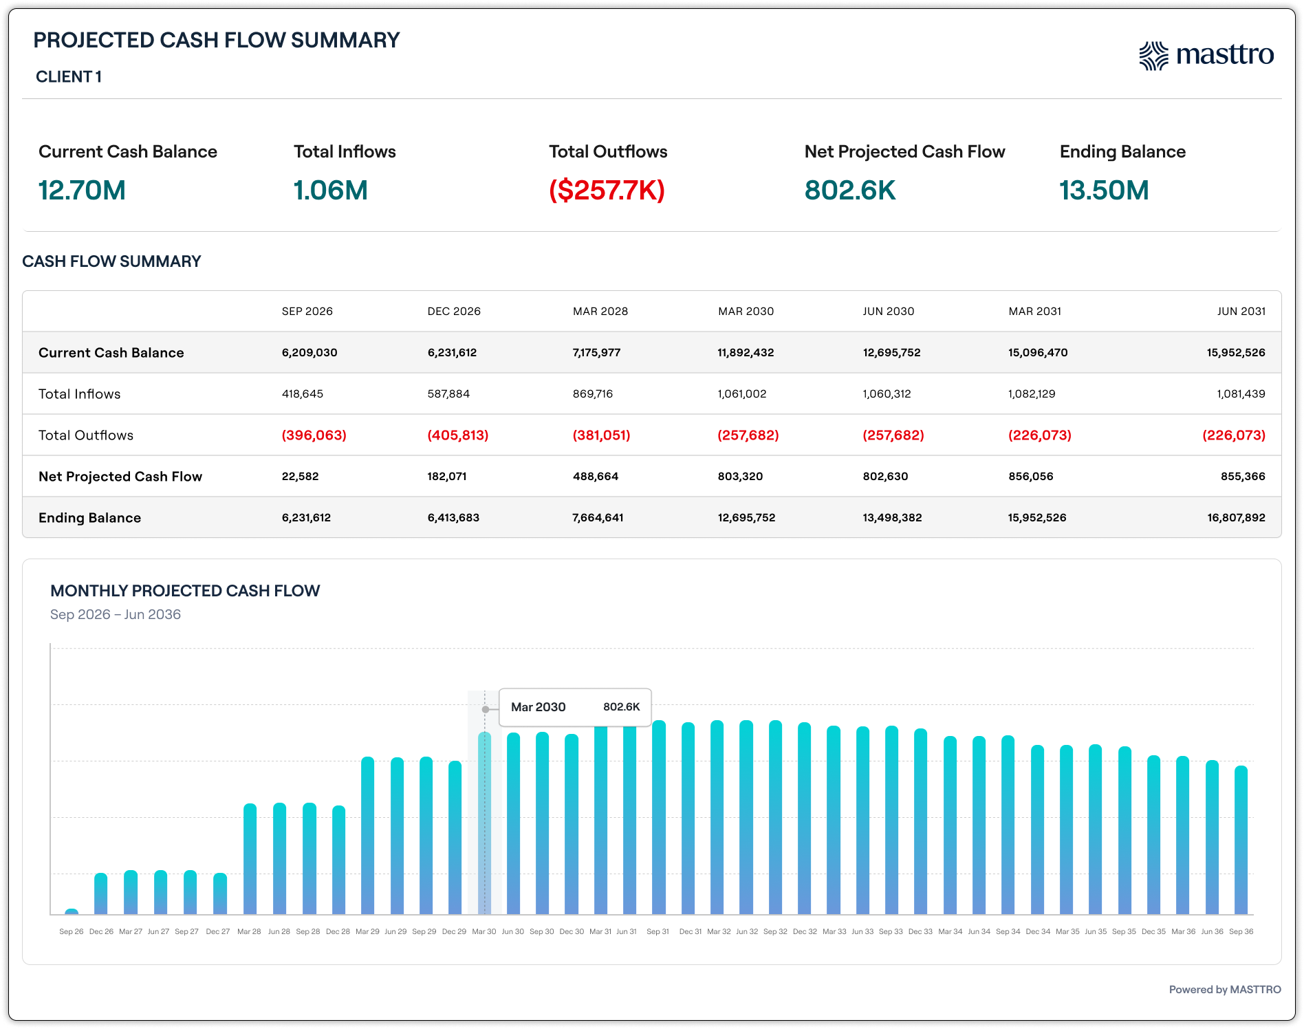This screenshot has width=1304, height=1029.
Task: Click the Powered by MASTTRO link
Action: [x=1224, y=989]
